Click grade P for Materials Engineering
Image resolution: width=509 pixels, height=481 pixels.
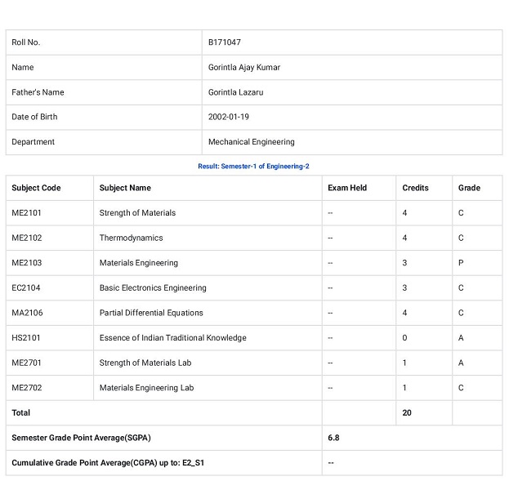point(461,263)
